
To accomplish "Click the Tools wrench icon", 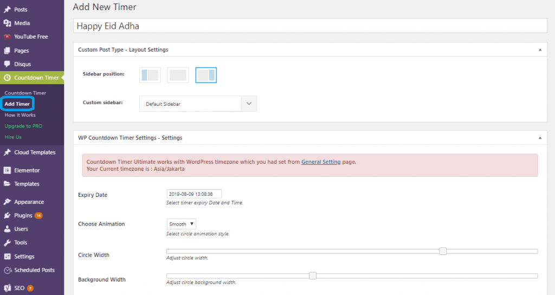I will (x=7, y=242).
